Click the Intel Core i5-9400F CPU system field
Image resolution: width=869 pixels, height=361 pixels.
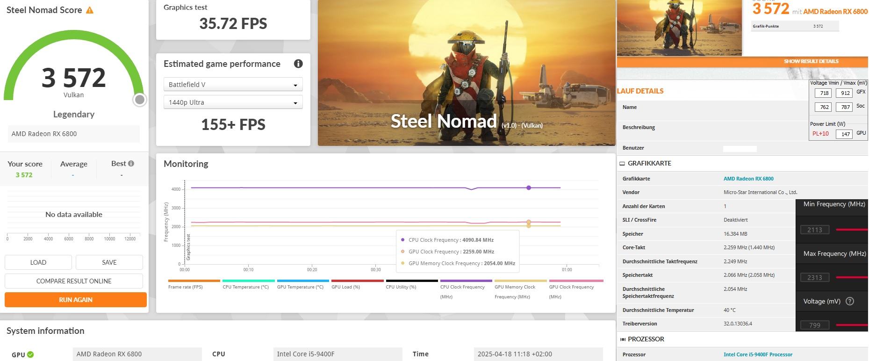tap(338, 354)
